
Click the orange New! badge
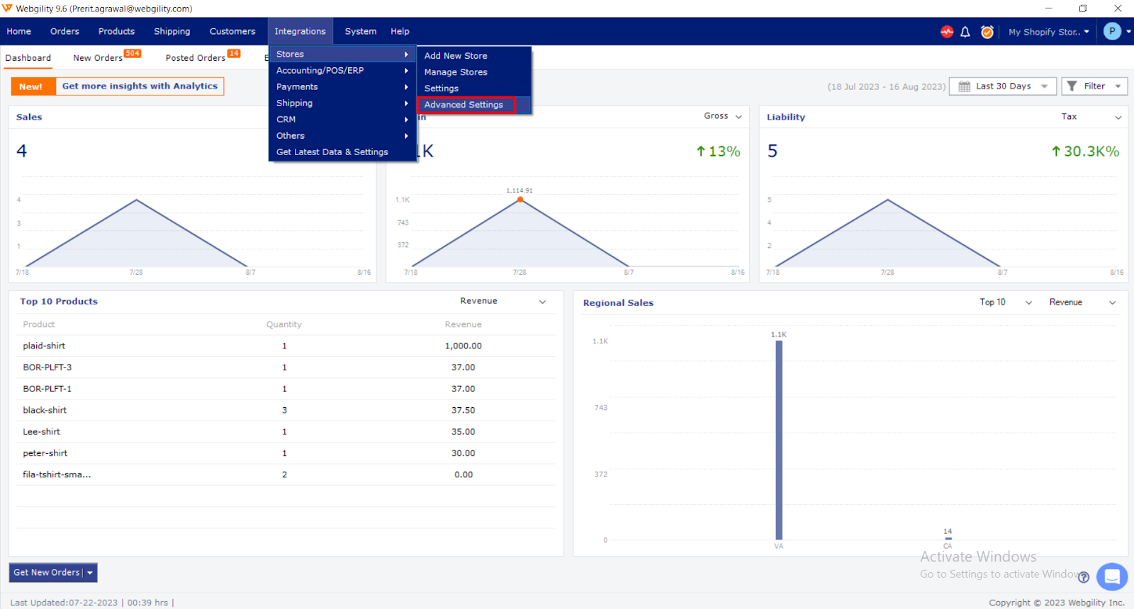pos(33,86)
